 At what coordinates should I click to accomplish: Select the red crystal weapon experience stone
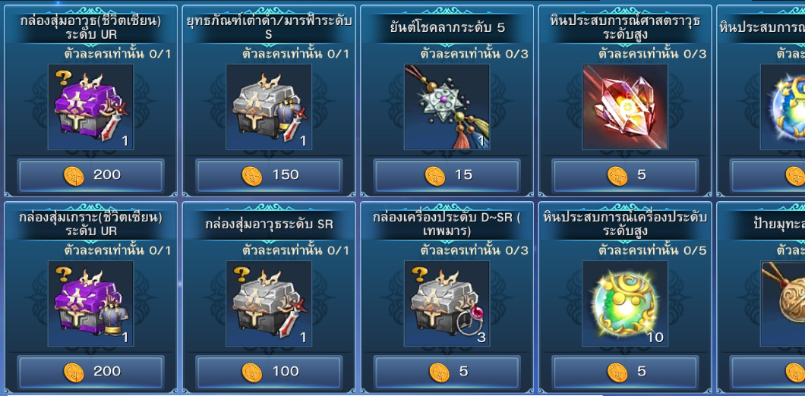(x=625, y=107)
